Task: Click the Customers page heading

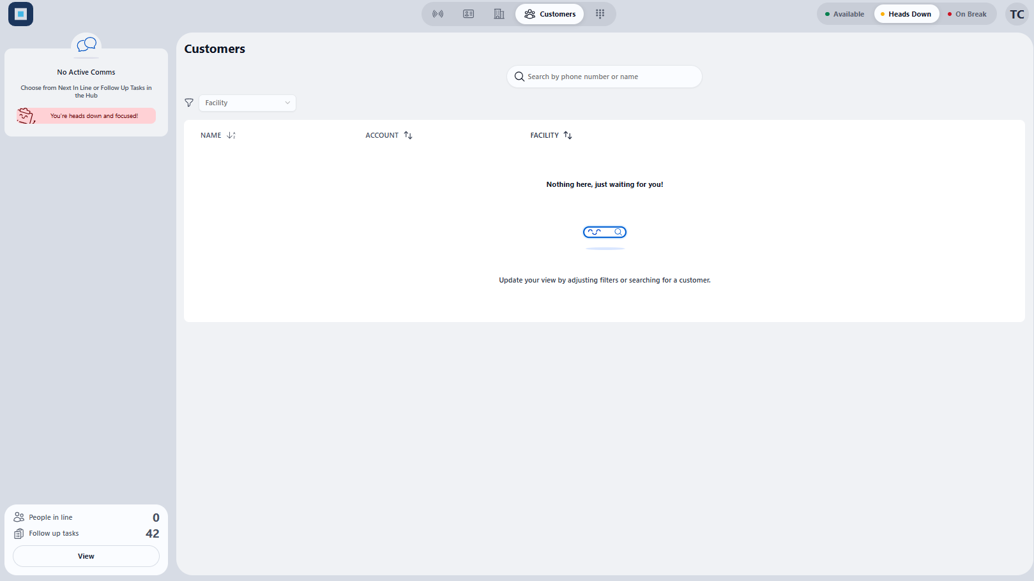Action: (x=215, y=49)
